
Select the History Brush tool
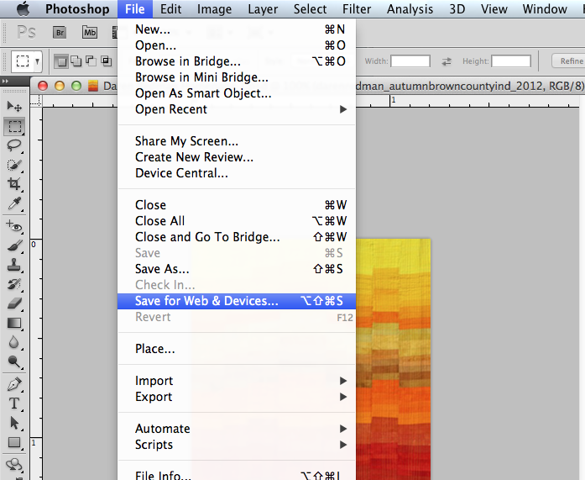[x=14, y=284]
